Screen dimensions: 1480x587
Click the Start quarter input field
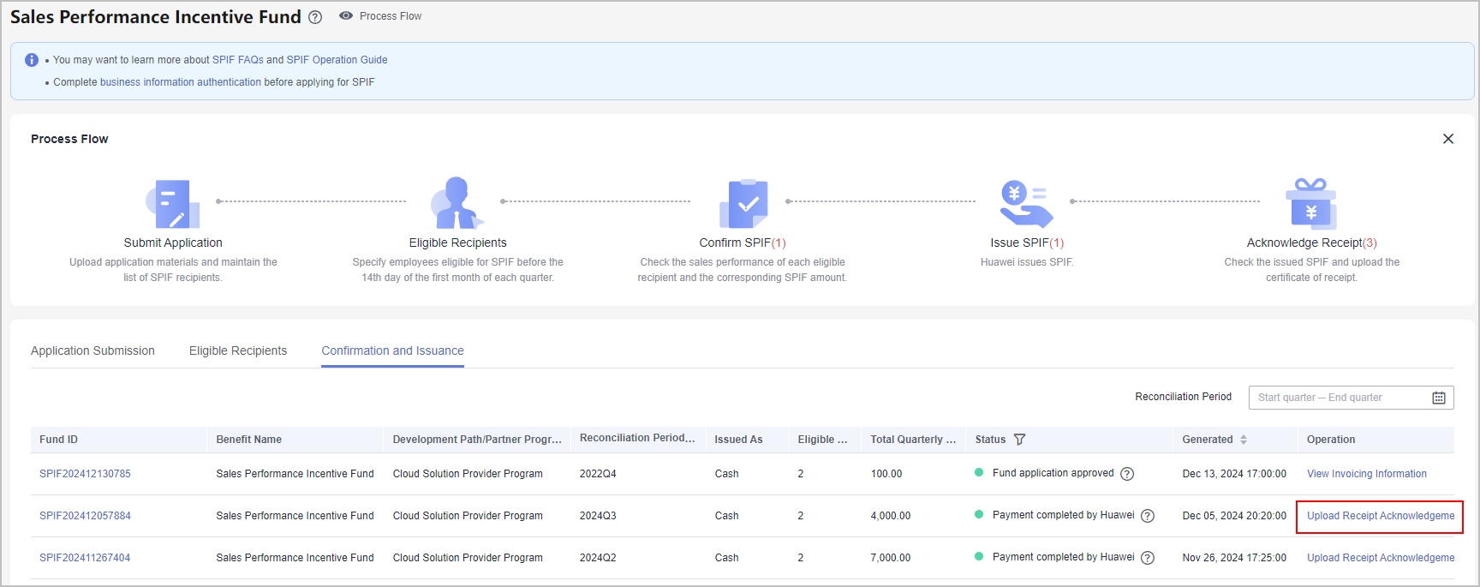pos(1286,398)
